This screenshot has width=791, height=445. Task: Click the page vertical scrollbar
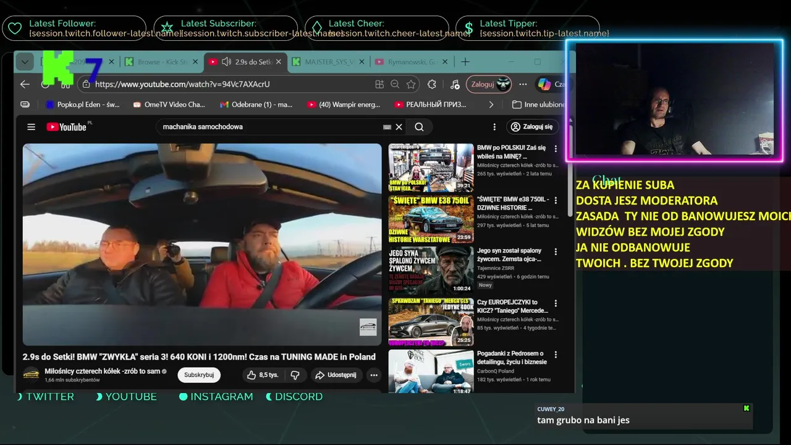(x=570, y=170)
